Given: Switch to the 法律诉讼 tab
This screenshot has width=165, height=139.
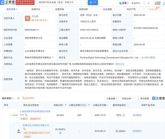Looking at the screenshot, I should point(36,9).
